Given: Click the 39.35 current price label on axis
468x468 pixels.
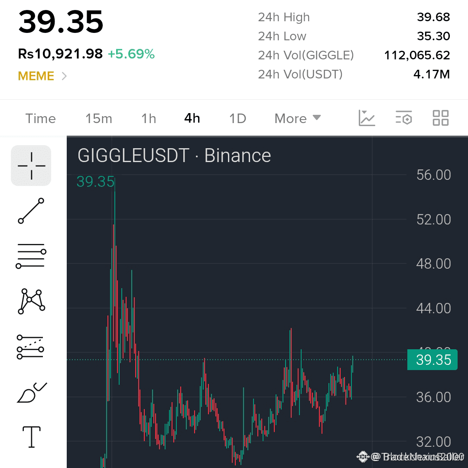Looking at the screenshot, I should click(x=432, y=360).
